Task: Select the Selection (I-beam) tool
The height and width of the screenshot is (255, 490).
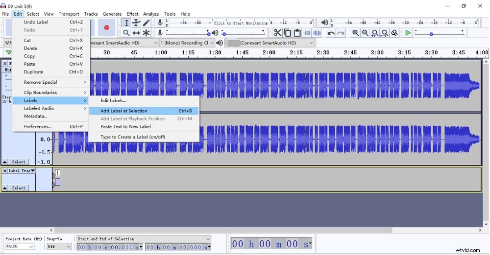Action: 126,23
